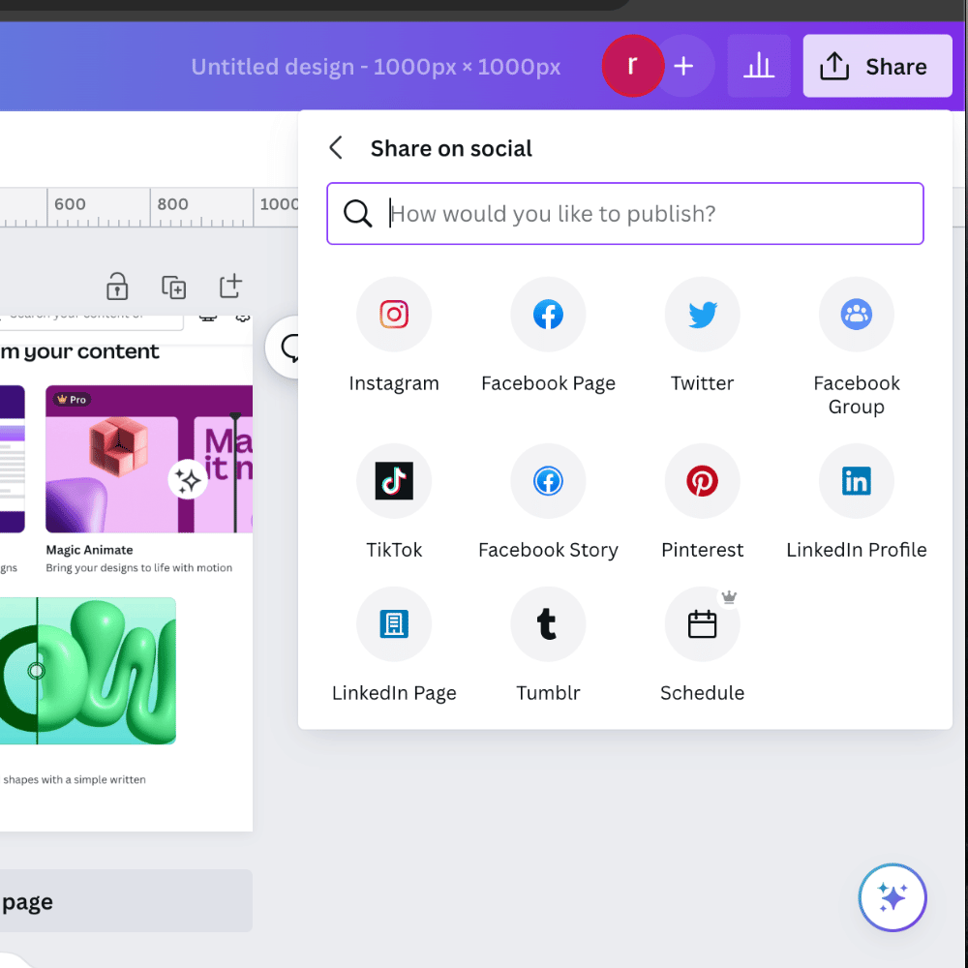Share the design on Pinterest
Screen dimensions: 968x968
(702, 481)
